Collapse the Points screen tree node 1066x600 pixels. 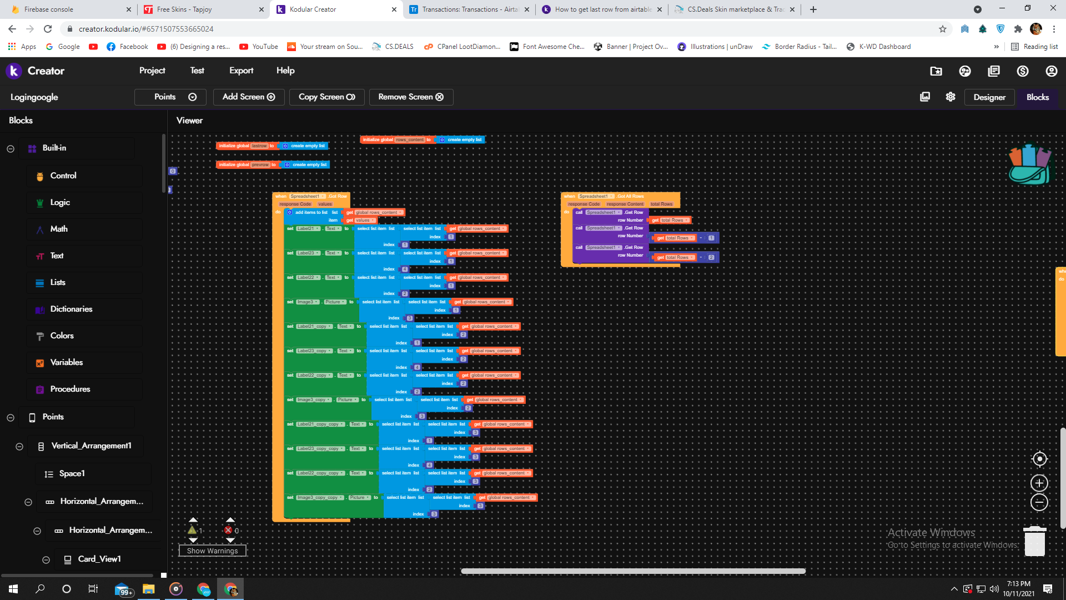click(x=11, y=417)
